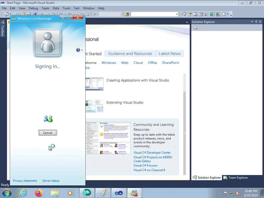Click the Team Explorer toolbar icon
The width and height of the screenshot is (264, 198).
tap(195, 14)
